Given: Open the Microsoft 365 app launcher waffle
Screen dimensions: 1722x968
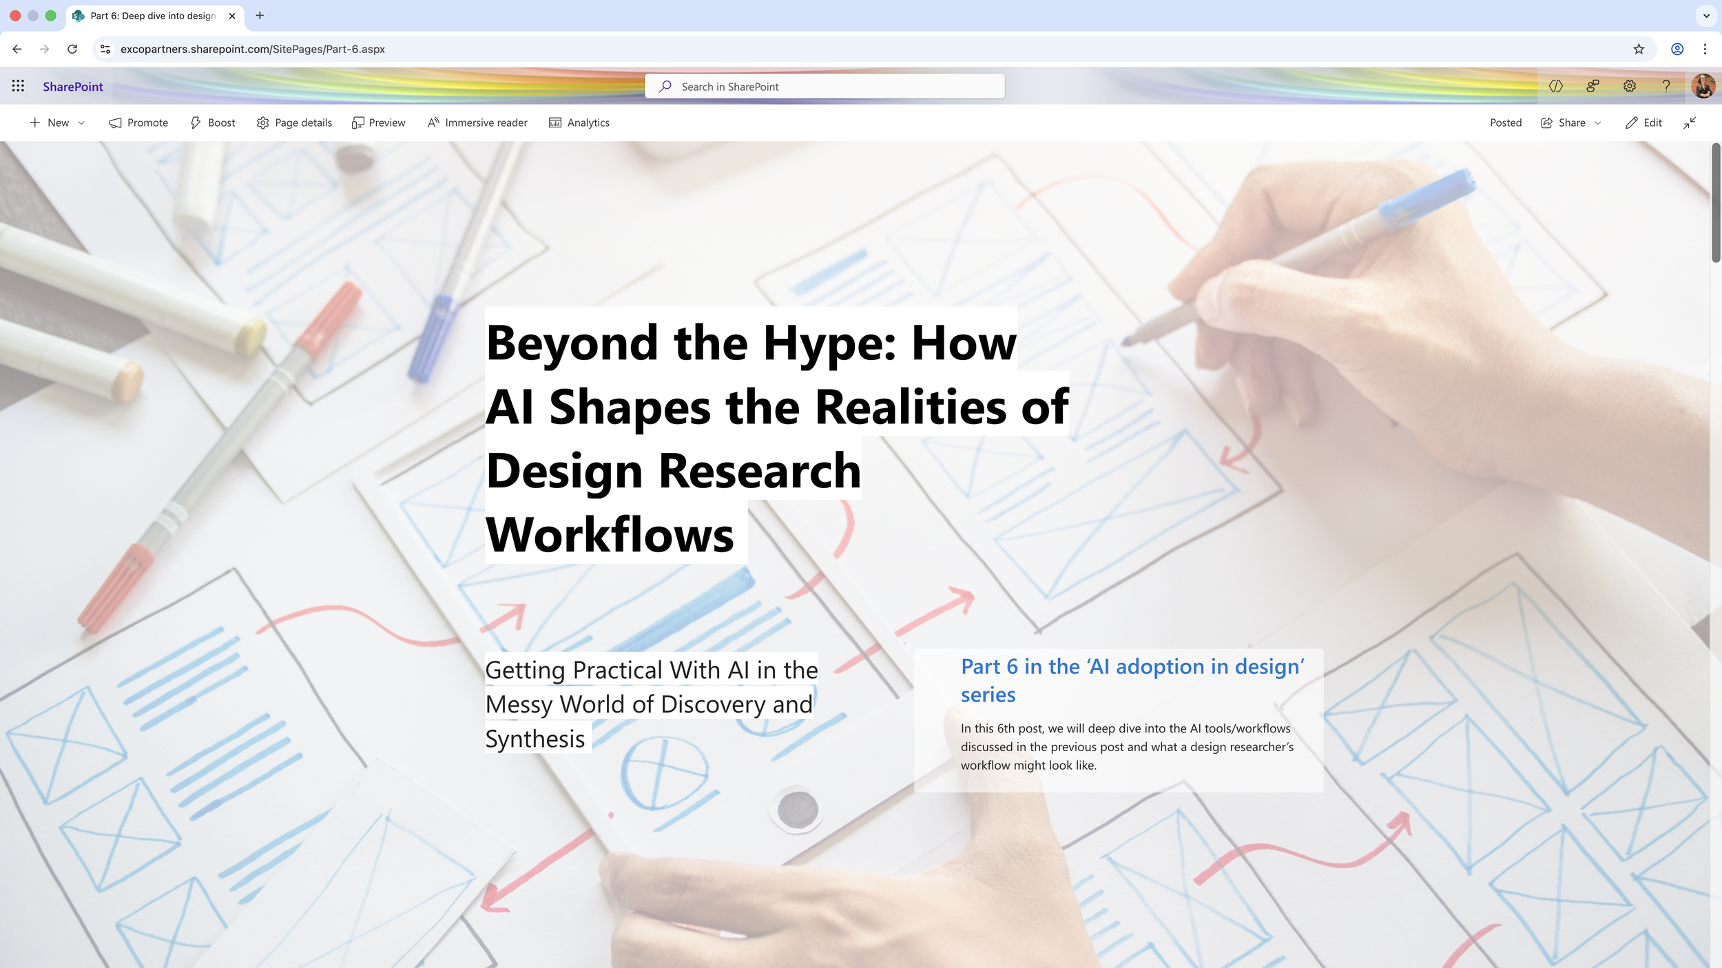Looking at the screenshot, I should tap(17, 86).
